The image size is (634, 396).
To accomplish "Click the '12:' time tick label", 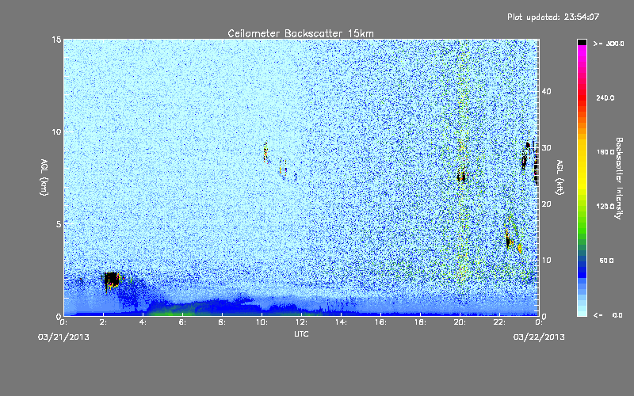I will pos(301,322).
